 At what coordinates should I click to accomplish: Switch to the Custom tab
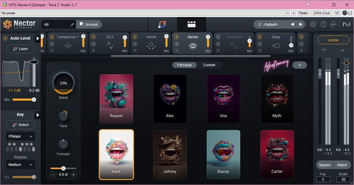coord(209,65)
